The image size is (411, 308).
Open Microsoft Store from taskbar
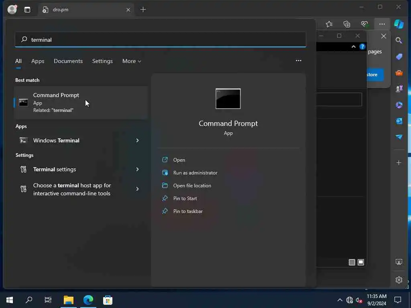108,300
